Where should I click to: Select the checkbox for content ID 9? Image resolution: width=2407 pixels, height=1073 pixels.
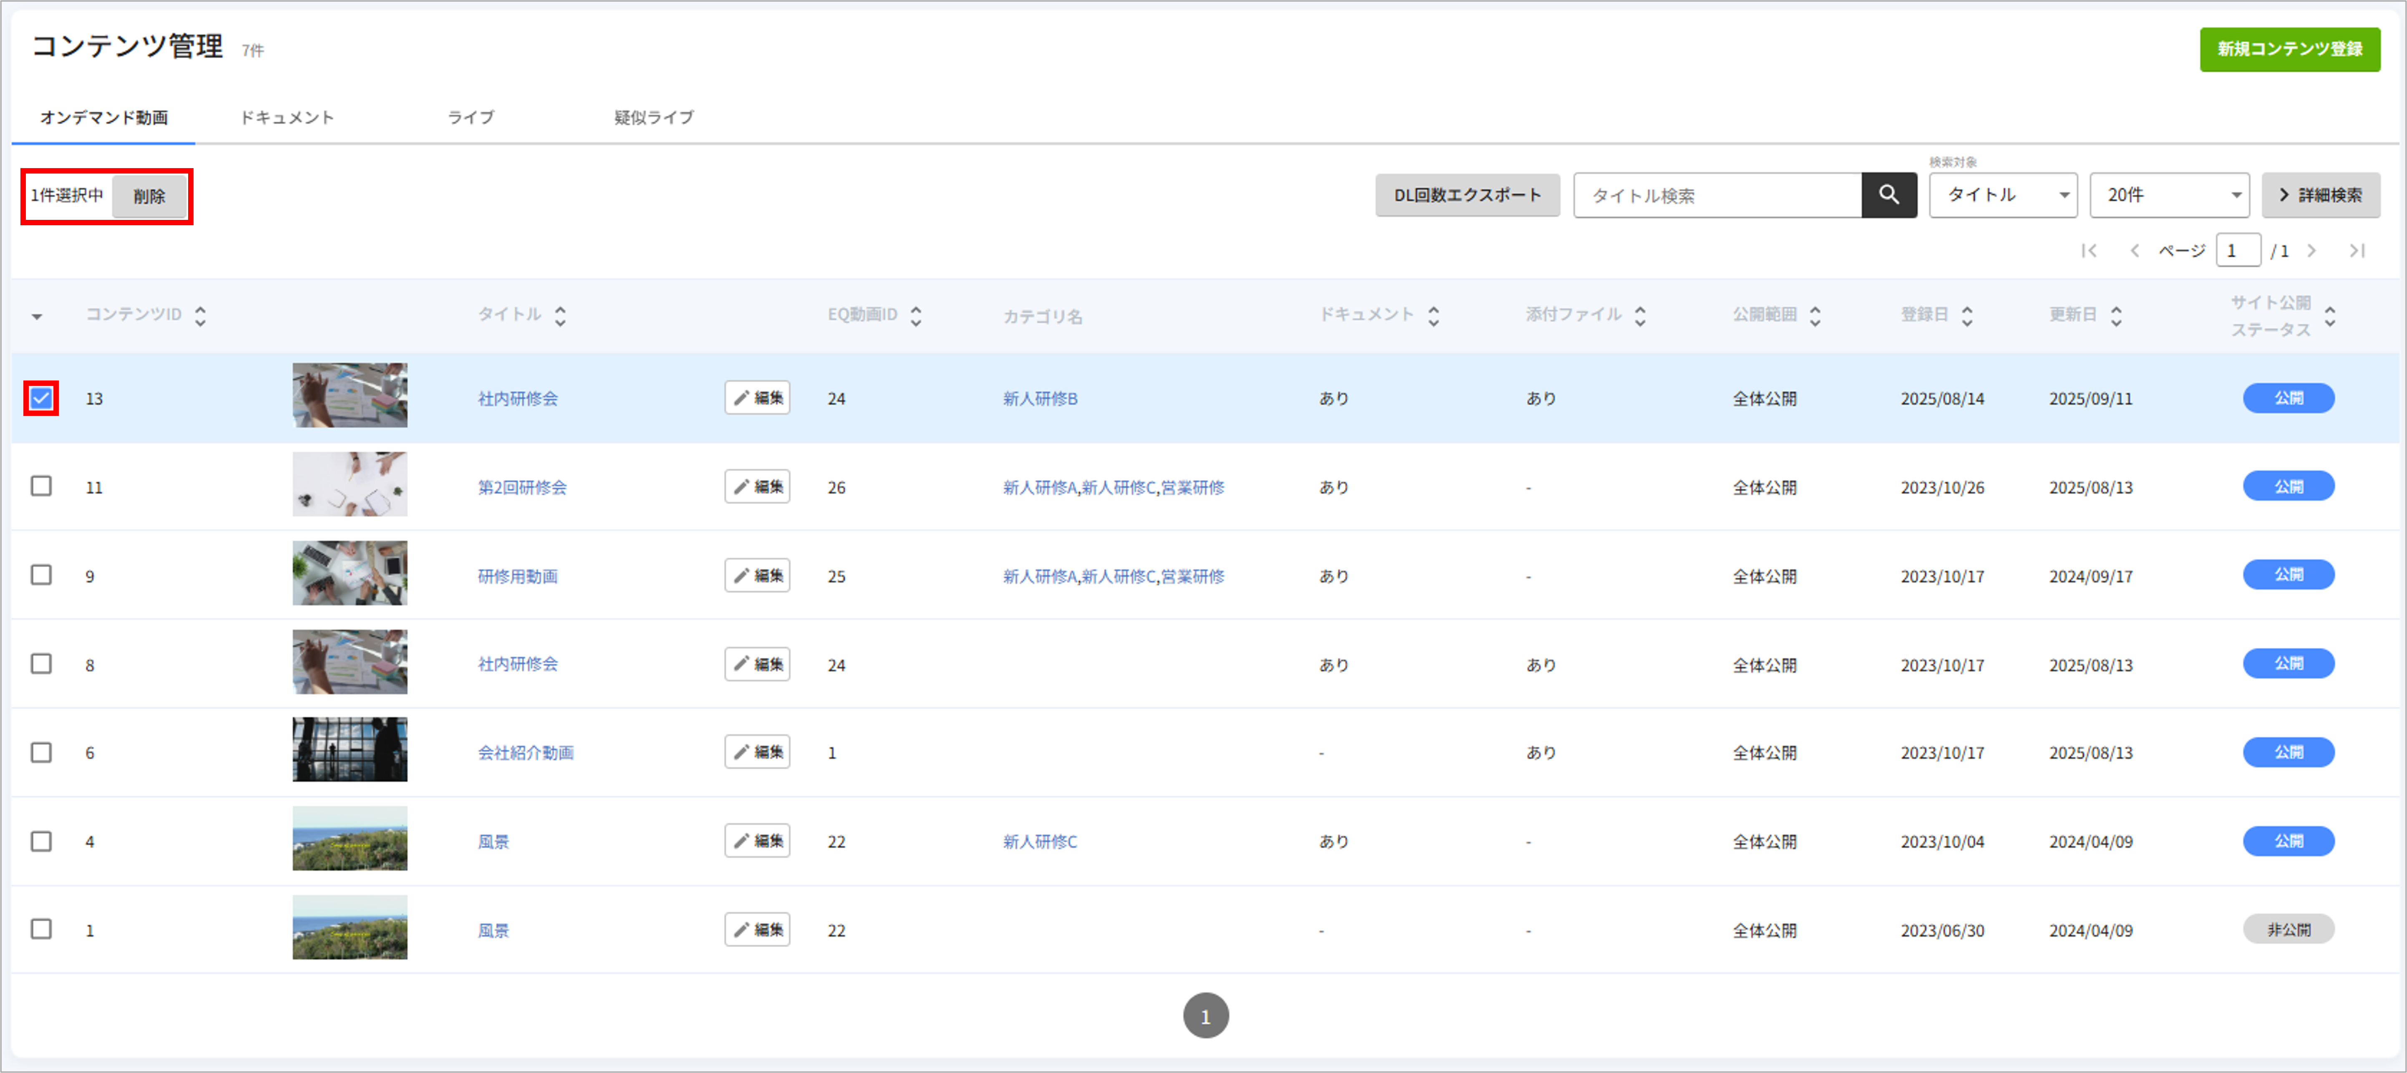(41, 575)
